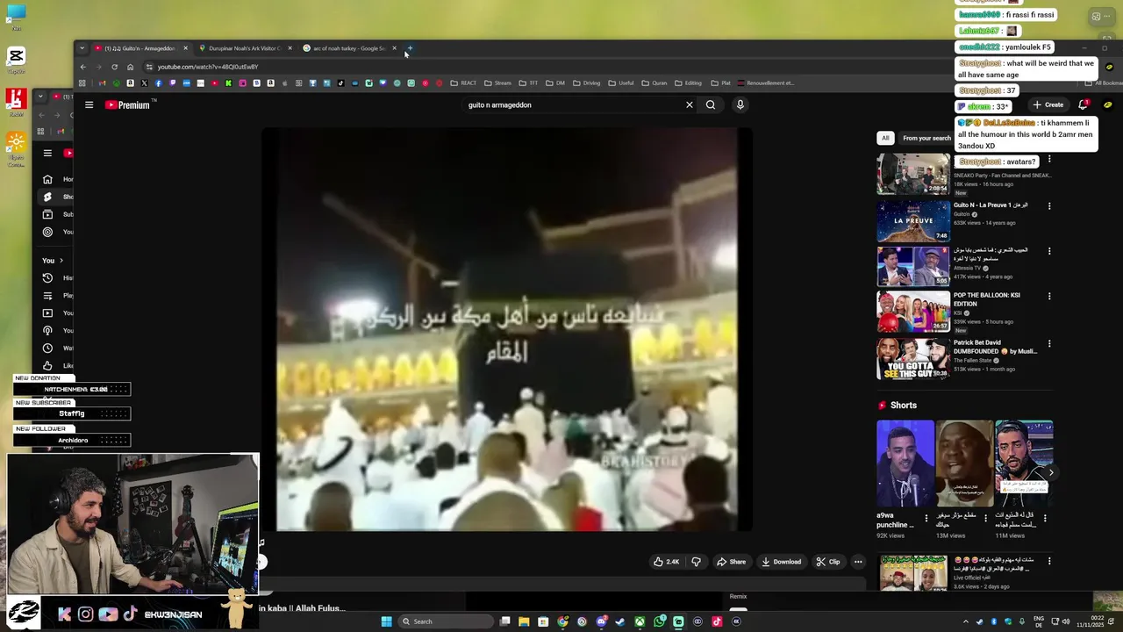Open the REACT bookmarks folder
1123x632 pixels.
463,83
